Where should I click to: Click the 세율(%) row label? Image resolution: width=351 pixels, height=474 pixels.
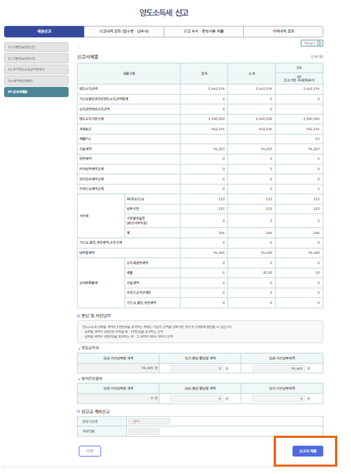[85, 139]
